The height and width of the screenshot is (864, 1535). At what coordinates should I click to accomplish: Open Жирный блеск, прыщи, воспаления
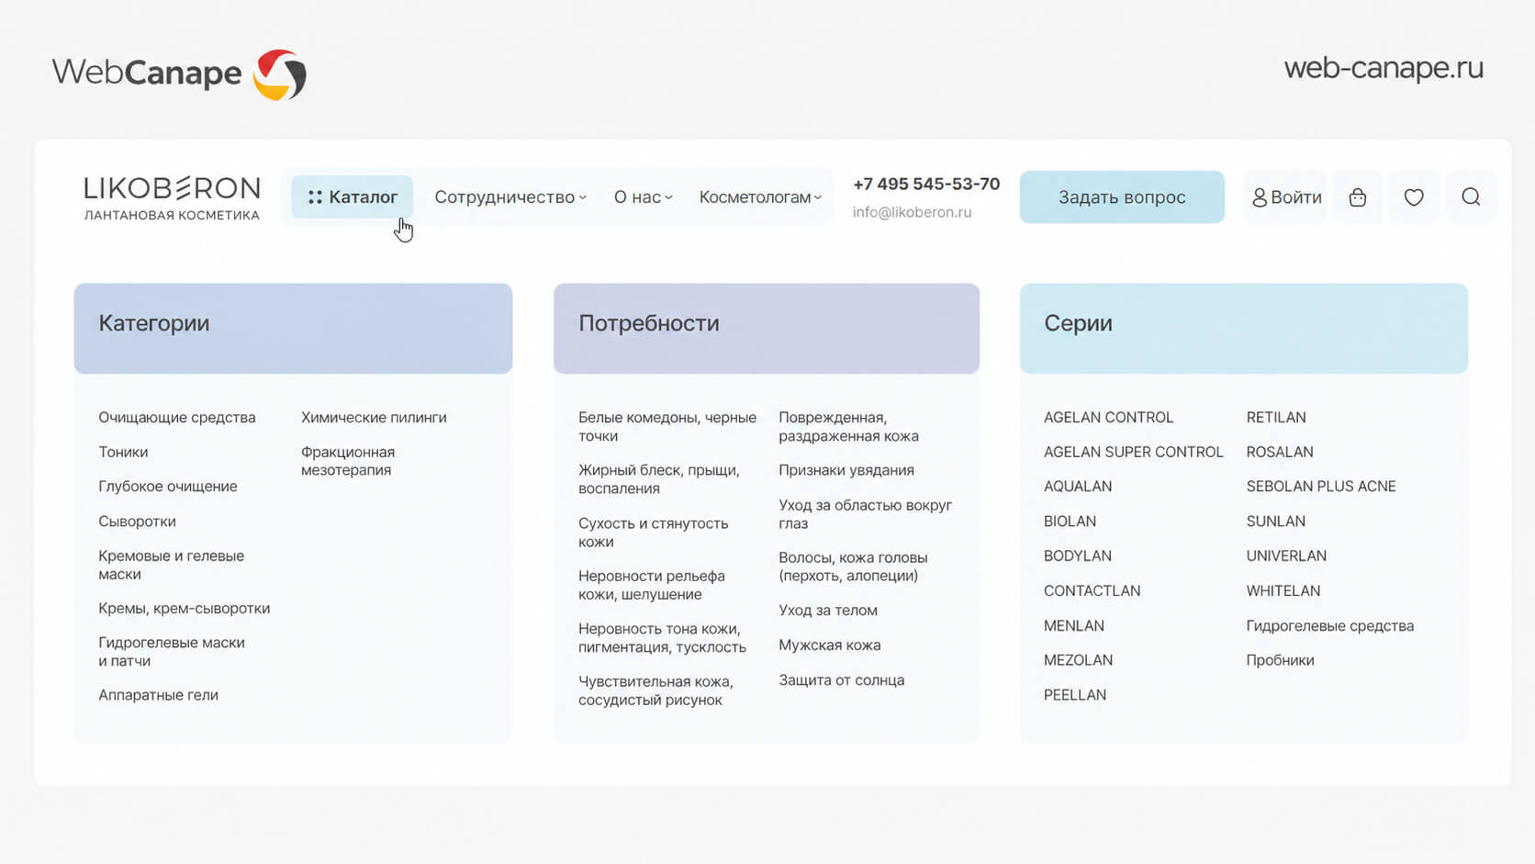(x=659, y=479)
